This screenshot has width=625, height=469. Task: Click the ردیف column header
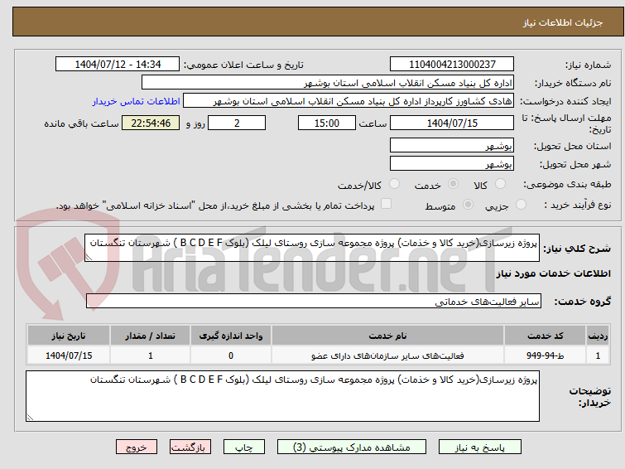coord(598,336)
